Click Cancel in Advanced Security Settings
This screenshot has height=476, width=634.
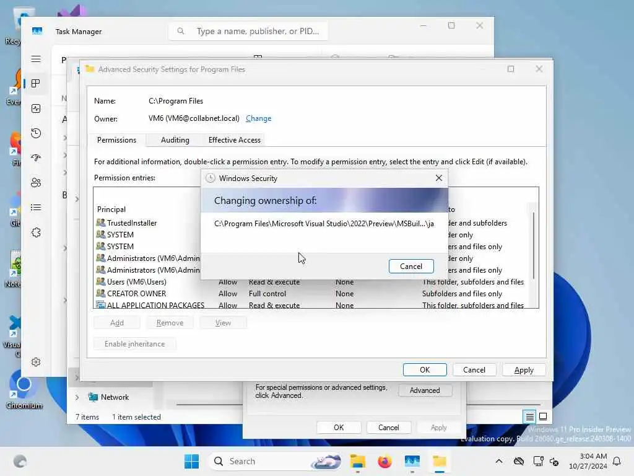point(474,370)
